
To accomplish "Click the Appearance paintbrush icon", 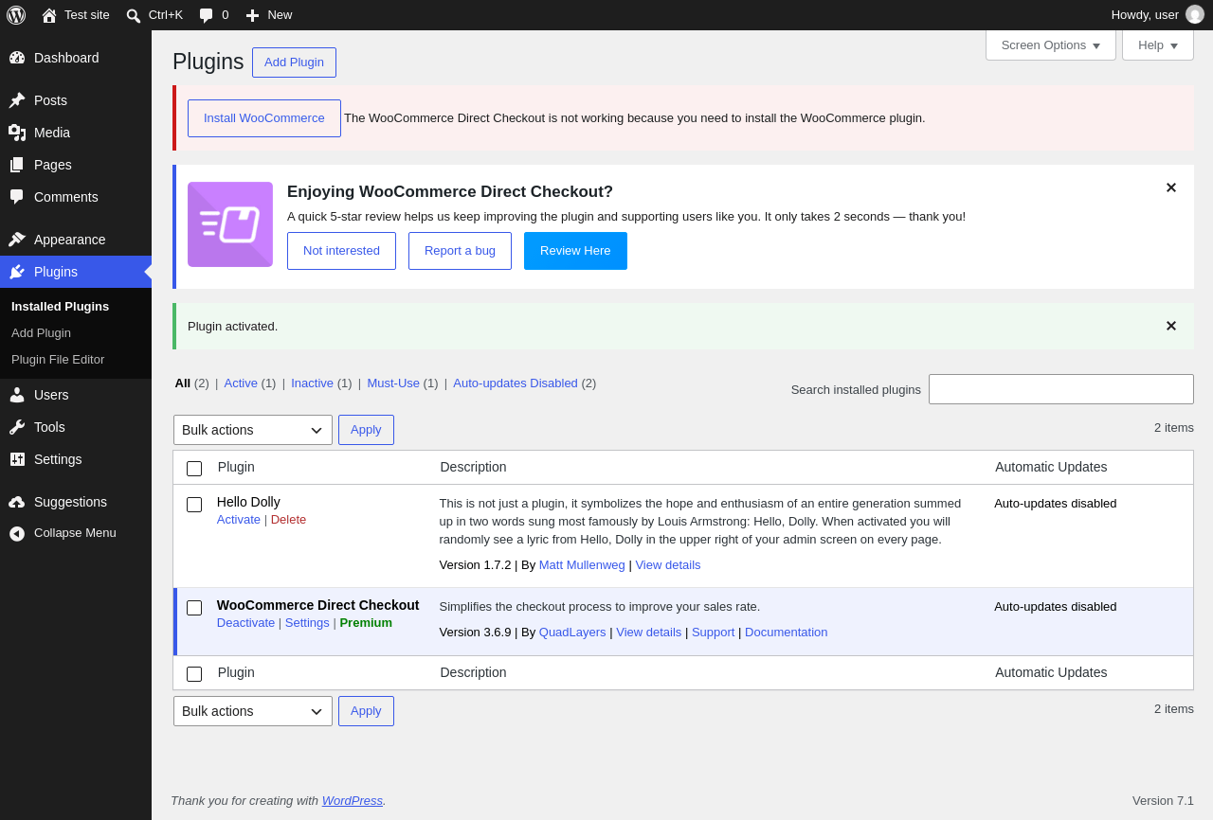I will [17, 240].
